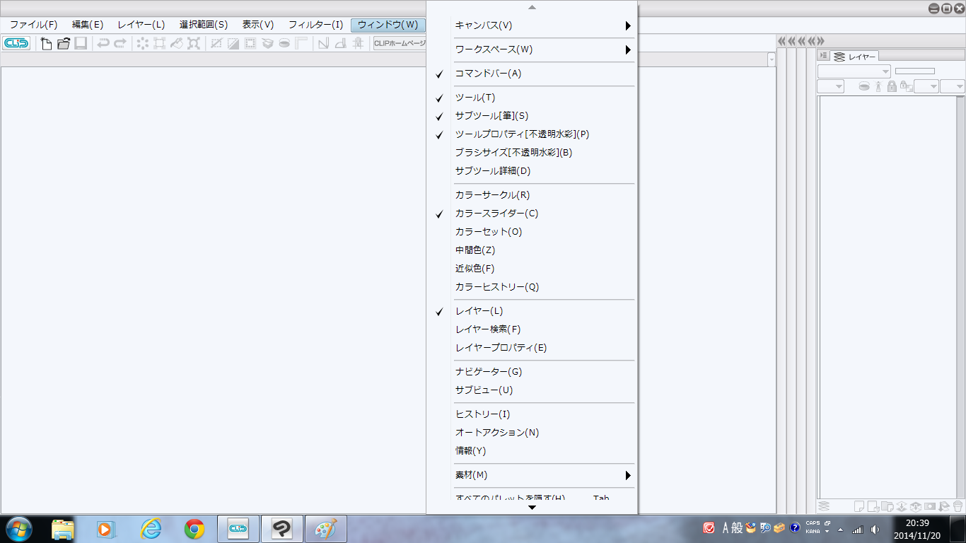Open the フィルター(I) menu
This screenshot has height=543, width=966.
click(x=315, y=25)
